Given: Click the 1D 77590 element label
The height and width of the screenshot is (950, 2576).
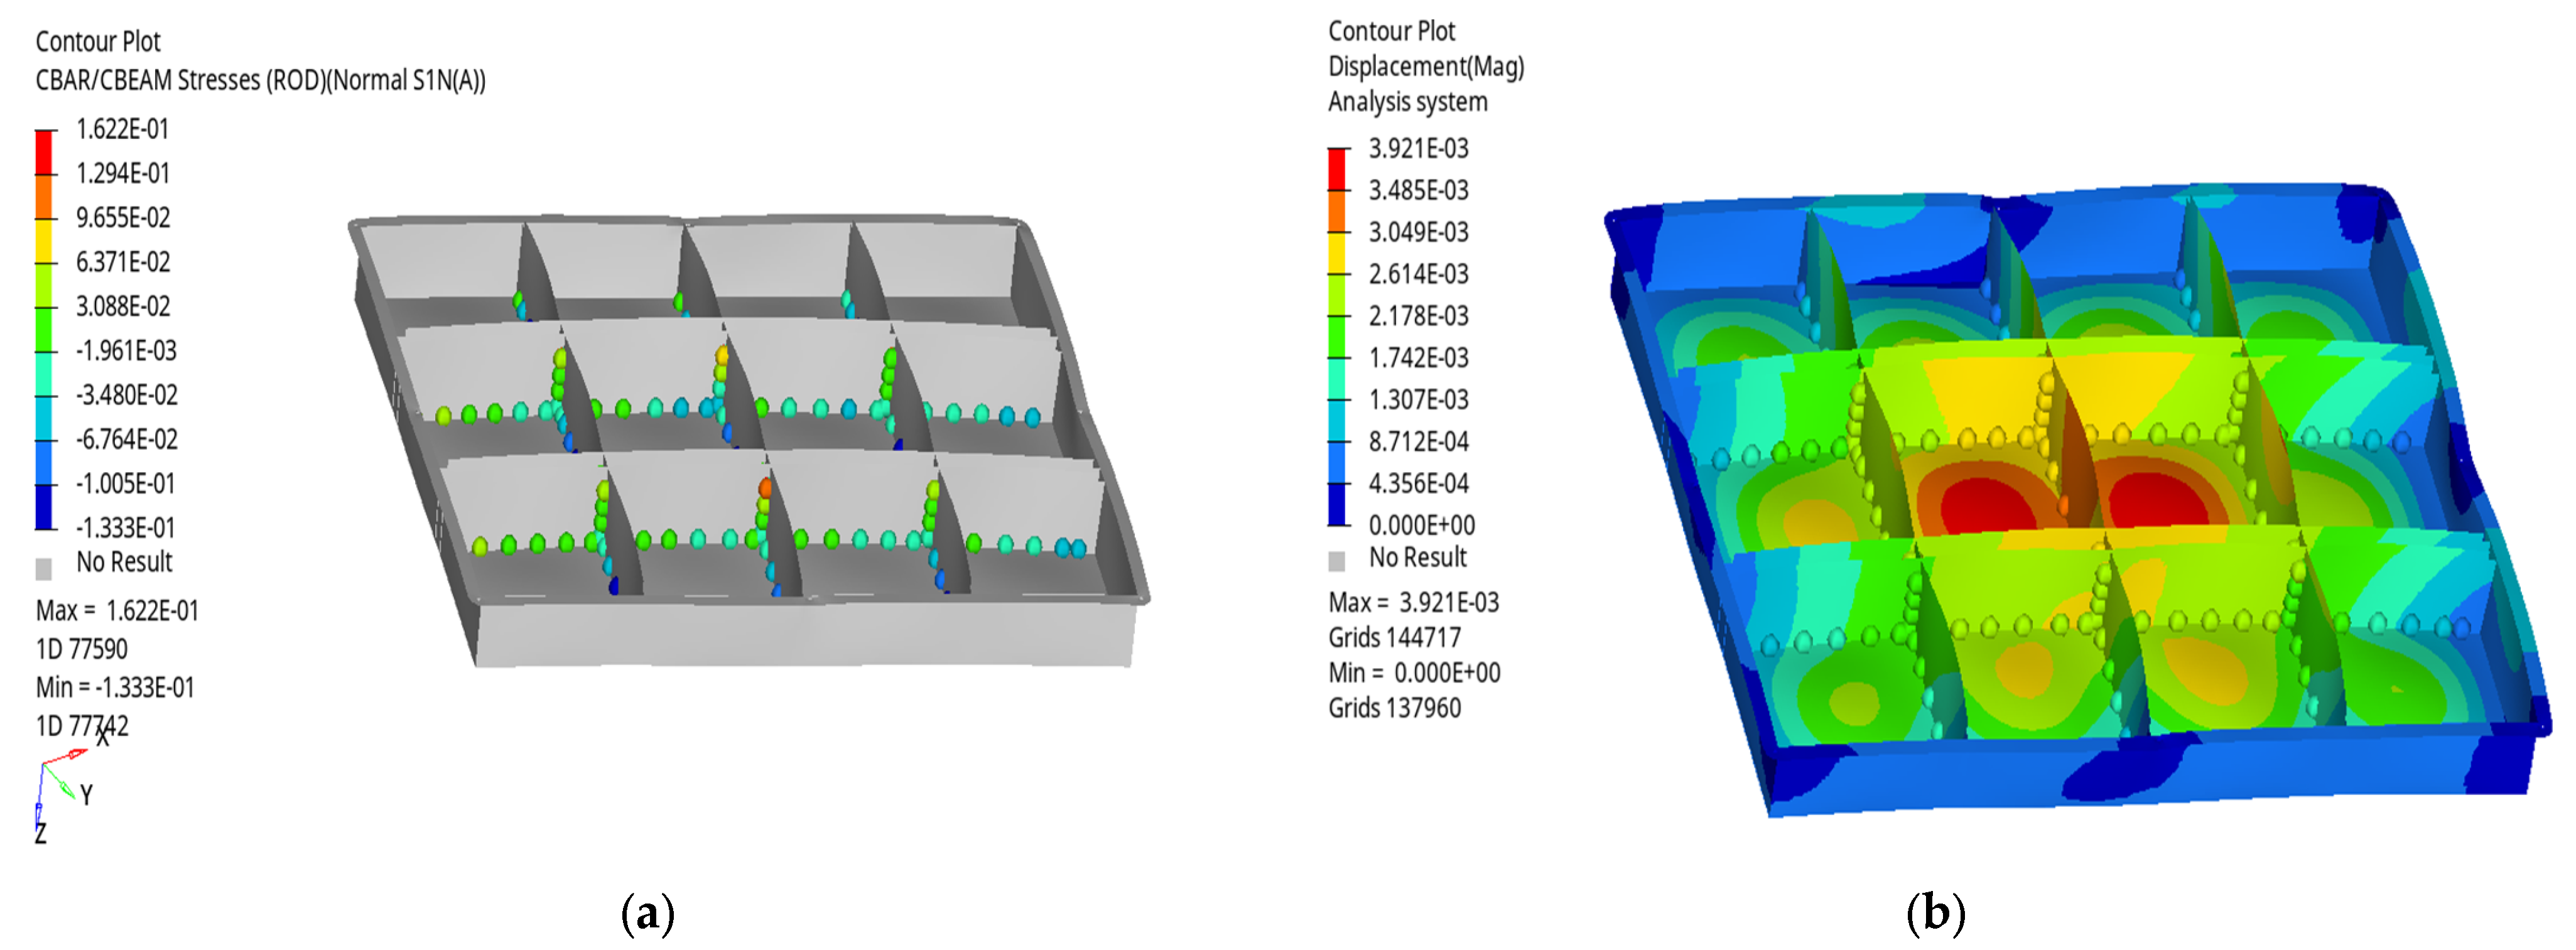Looking at the screenshot, I should point(82,649).
